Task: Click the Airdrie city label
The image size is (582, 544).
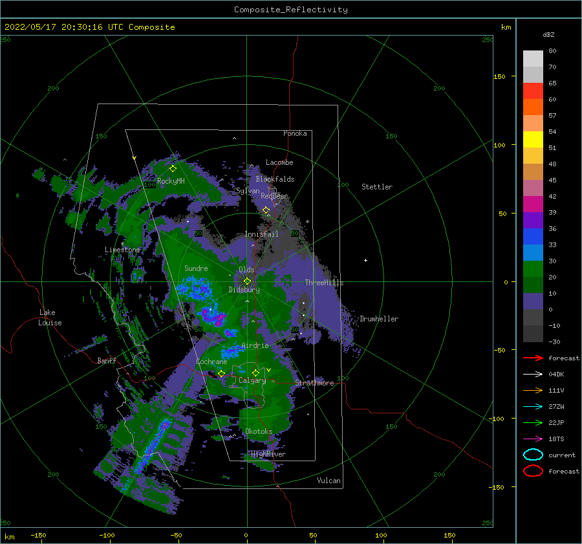Action: [255, 345]
